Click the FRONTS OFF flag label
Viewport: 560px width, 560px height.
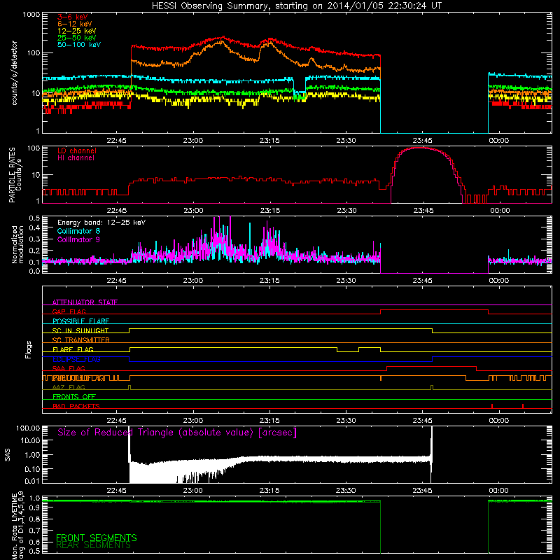(x=74, y=397)
